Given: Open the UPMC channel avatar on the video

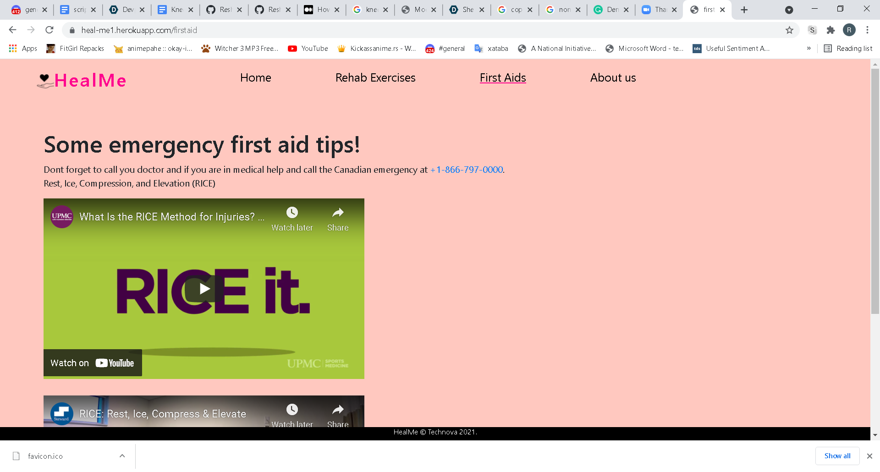Looking at the screenshot, I should tap(62, 216).
